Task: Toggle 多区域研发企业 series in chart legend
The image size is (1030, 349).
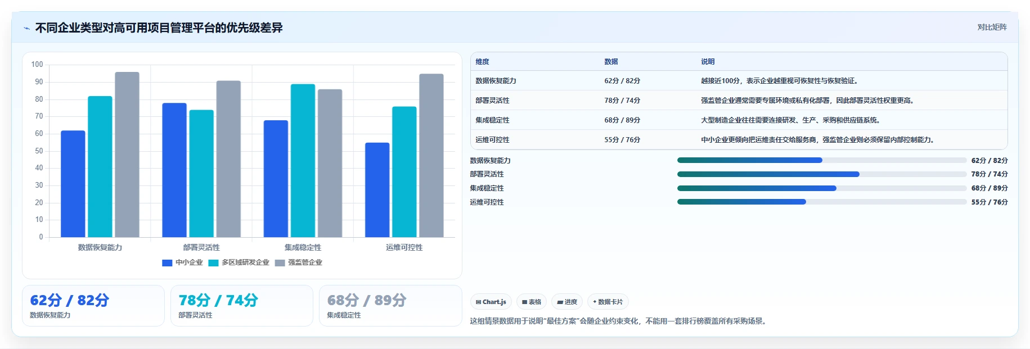Action: tap(239, 262)
